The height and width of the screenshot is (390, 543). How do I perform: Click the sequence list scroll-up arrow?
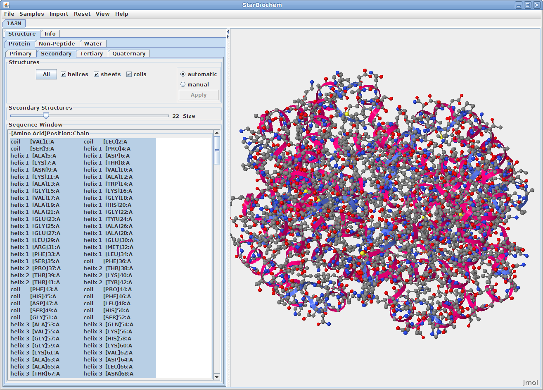click(217, 133)
